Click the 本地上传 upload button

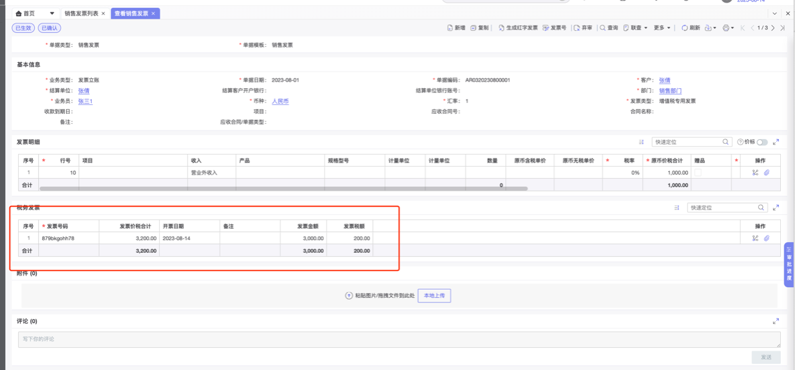pyautogui.click(x=434, y=296)
